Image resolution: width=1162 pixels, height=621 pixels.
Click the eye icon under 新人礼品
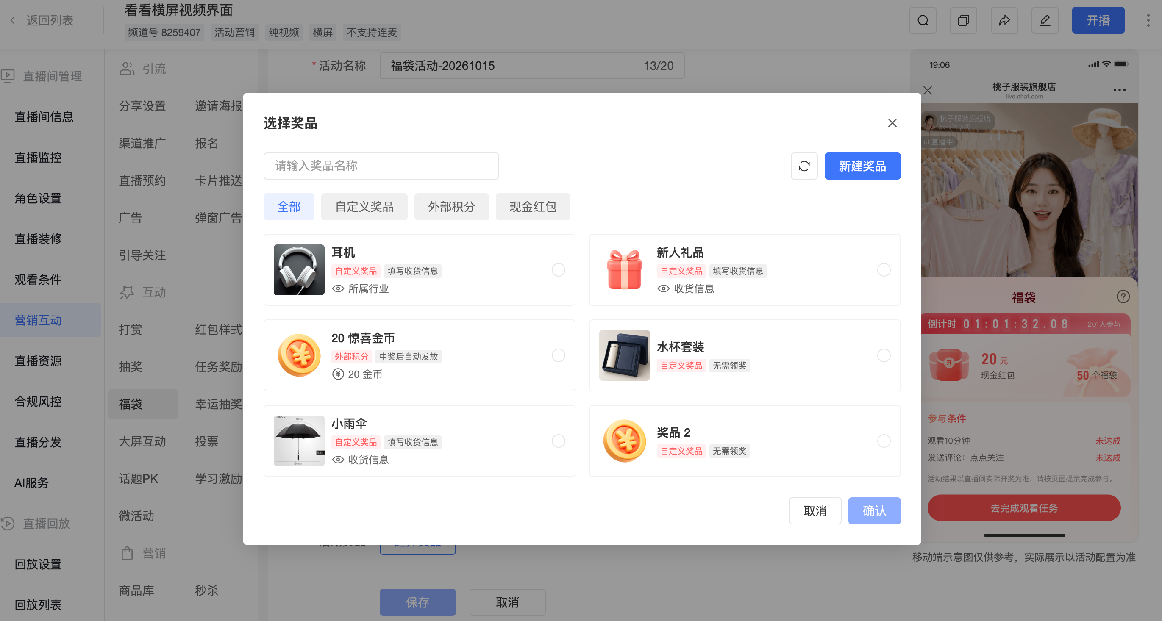tap(663, 288)
